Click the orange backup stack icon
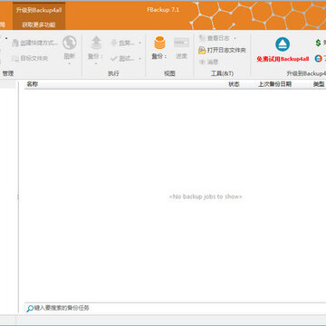Screen dimensions: 326x326 point(159,43)
